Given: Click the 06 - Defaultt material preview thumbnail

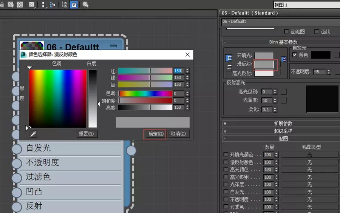Looking at the screenshot, I should click(32, 45).
